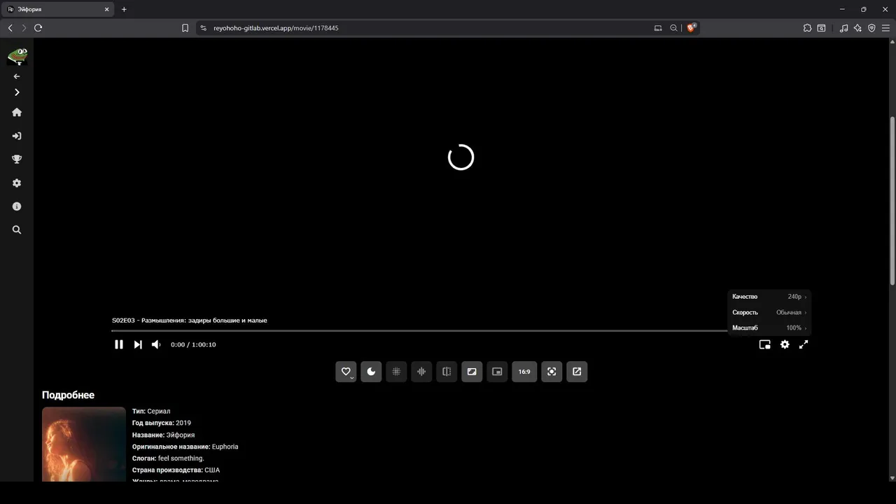This screenshot has height=504, width=896.
Task: Click the browser back button
Action: point(10,28)
